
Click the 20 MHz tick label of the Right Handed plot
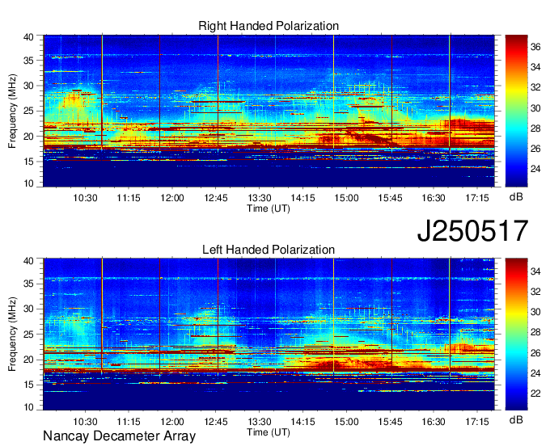pyautogui.click(x=28, y=137)
